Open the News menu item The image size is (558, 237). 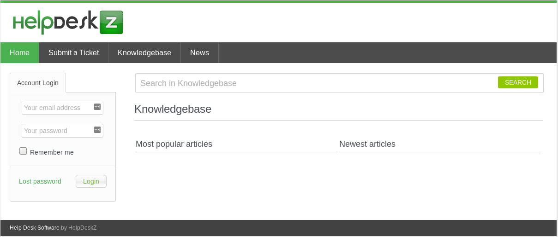199,52
